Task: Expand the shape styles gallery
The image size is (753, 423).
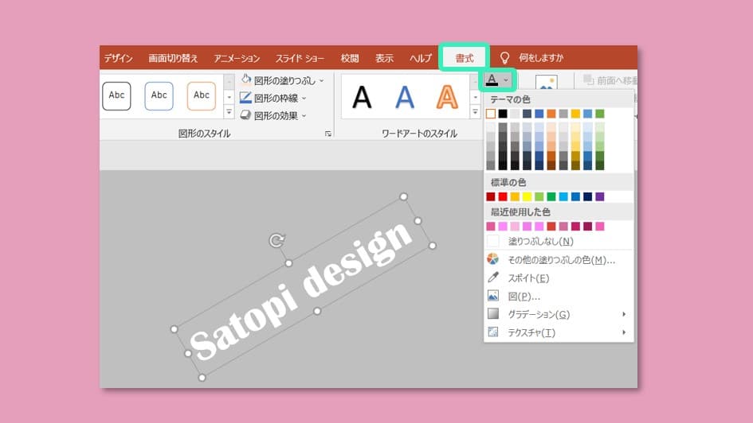Action: (x=229, y=112)
